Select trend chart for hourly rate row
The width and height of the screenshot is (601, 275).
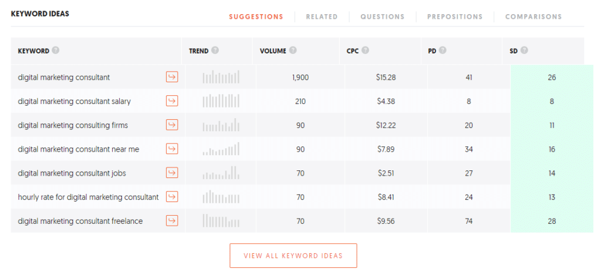pos(221,197)
